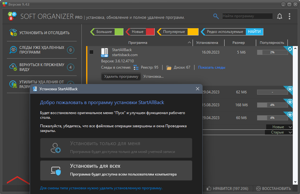The height and width of the screenshot is (194, 300).
Task: Click the Новые red color swatch
Action: pos(150,32)
